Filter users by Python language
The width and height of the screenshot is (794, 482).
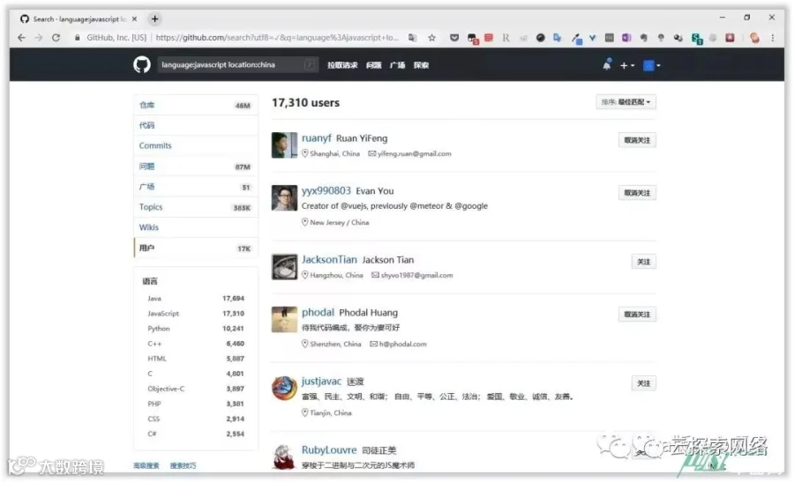point(196,329)
